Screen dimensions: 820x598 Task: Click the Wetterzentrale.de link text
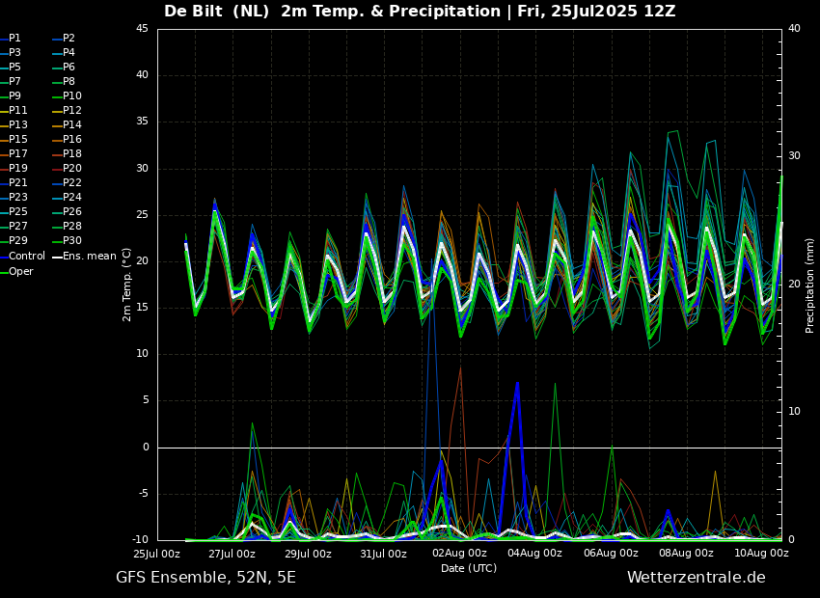tap(696, 578)
